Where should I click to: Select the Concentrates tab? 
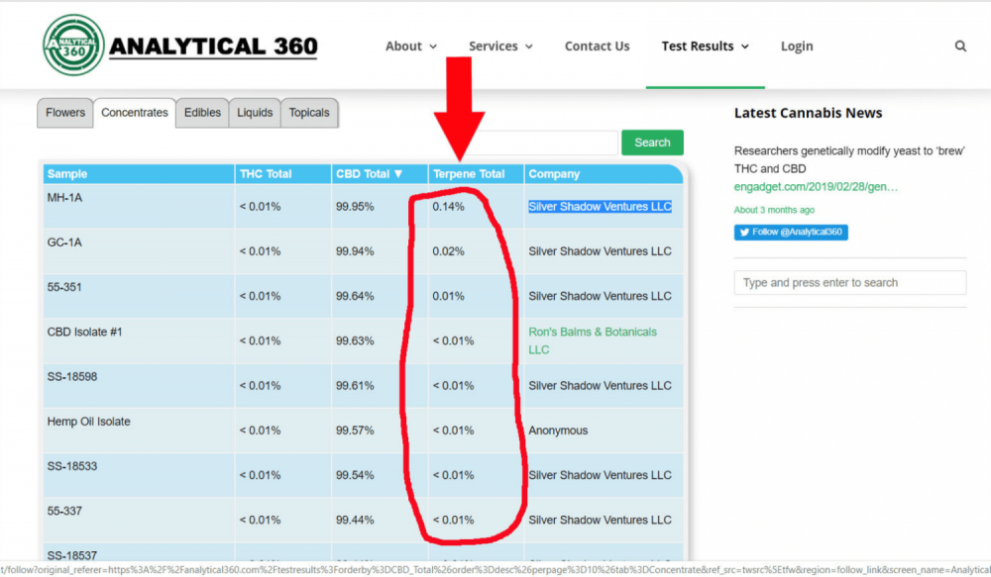[x=135, y=113]
